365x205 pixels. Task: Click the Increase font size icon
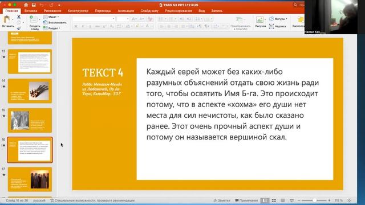click(135, 19)
